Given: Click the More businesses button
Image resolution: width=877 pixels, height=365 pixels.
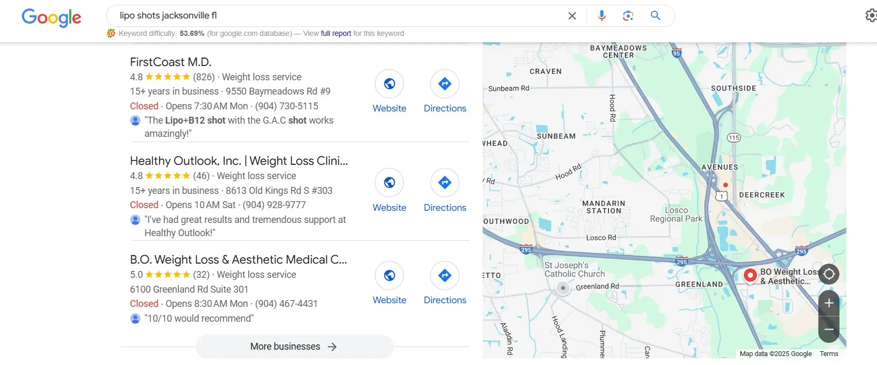Looking at the screenshot, I should click(x=294, y=347).
